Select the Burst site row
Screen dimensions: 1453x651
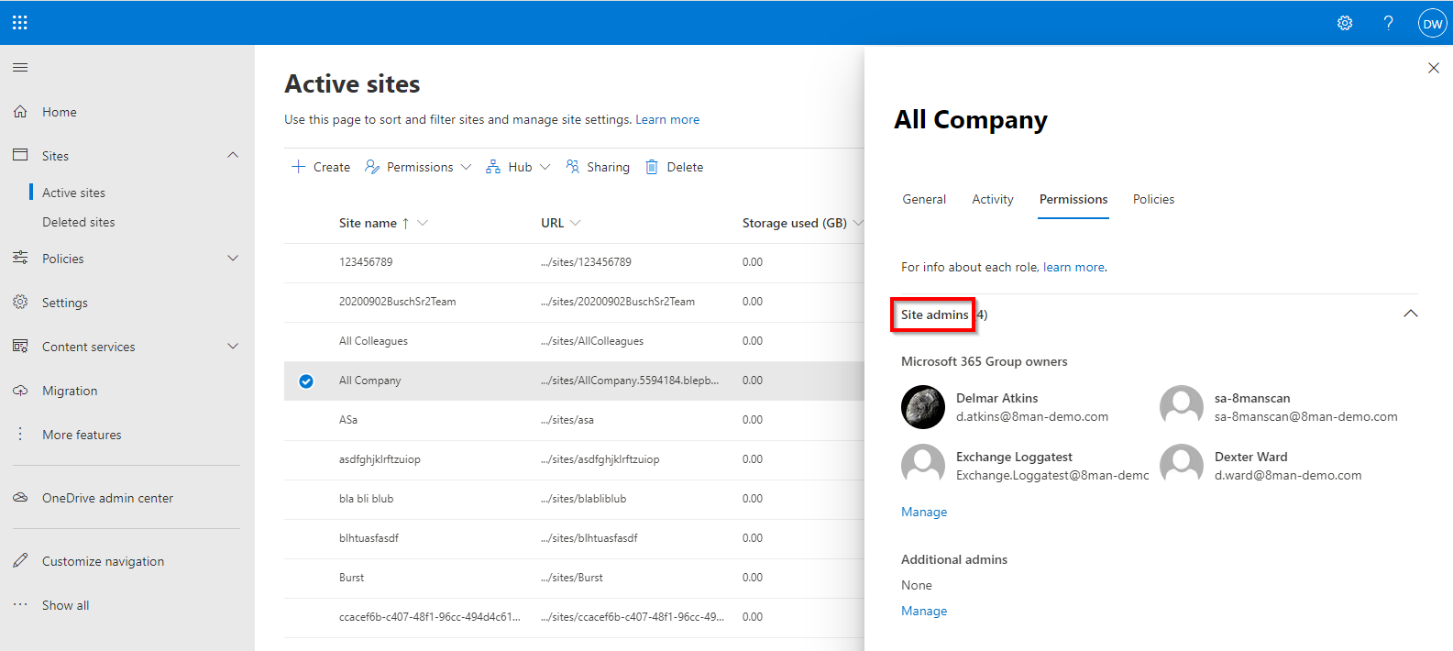pyautogui.click(x=574, y=578)
